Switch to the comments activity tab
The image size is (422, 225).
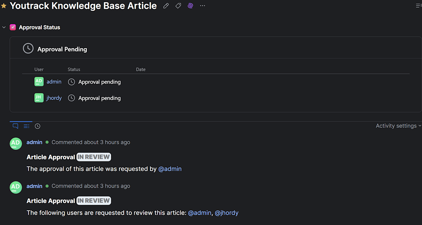[15, 126]
